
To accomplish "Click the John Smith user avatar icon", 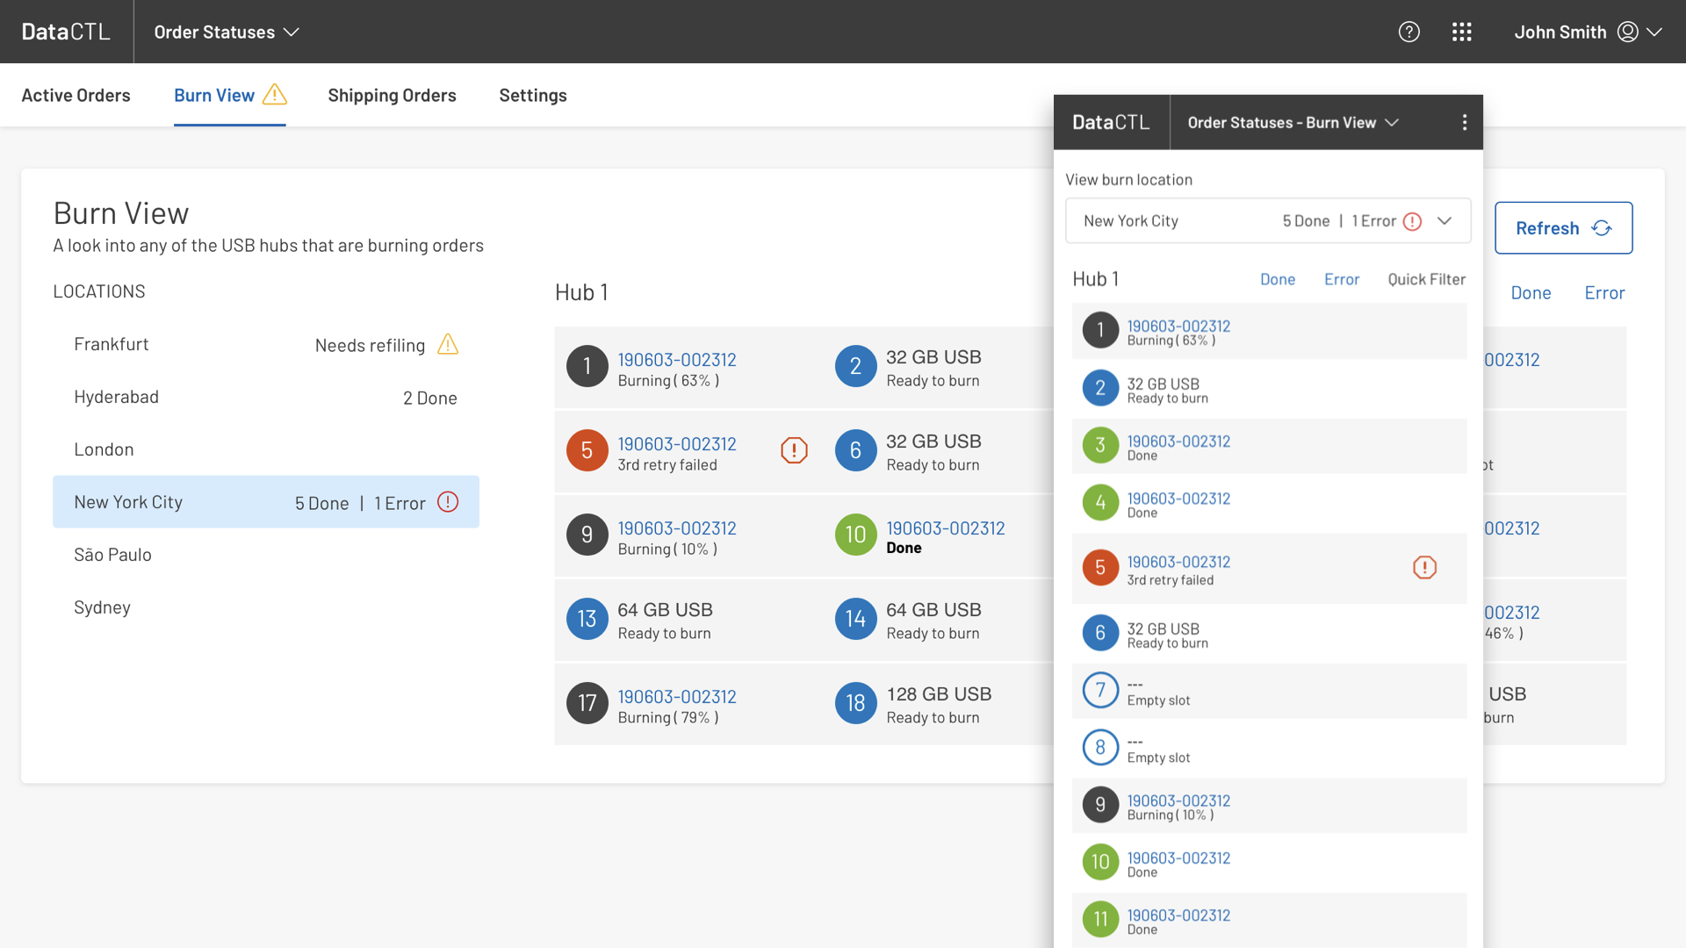I will point(1627,32).
